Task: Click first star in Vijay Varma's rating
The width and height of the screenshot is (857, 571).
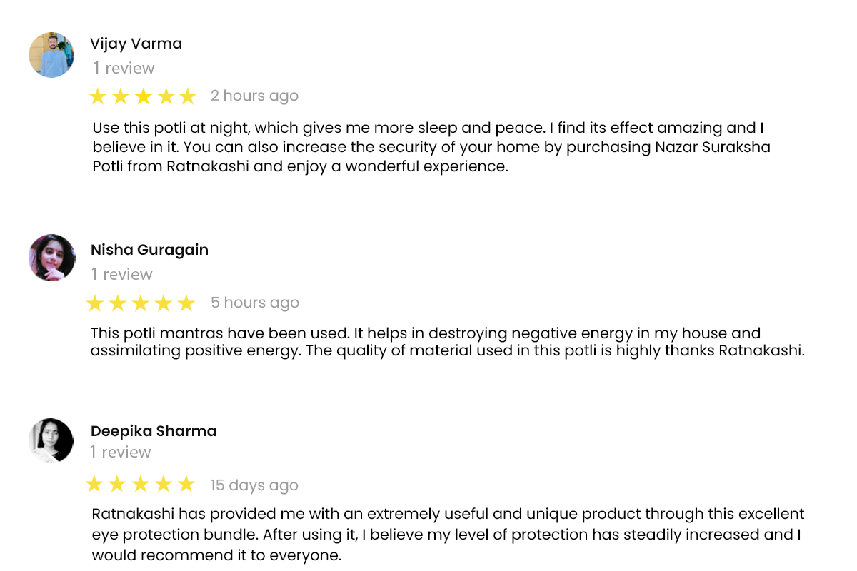Action: point(98,96)
